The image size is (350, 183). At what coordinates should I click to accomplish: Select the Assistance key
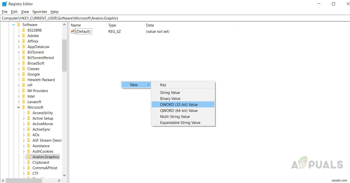pyautogui.click(x=41, y=146)
